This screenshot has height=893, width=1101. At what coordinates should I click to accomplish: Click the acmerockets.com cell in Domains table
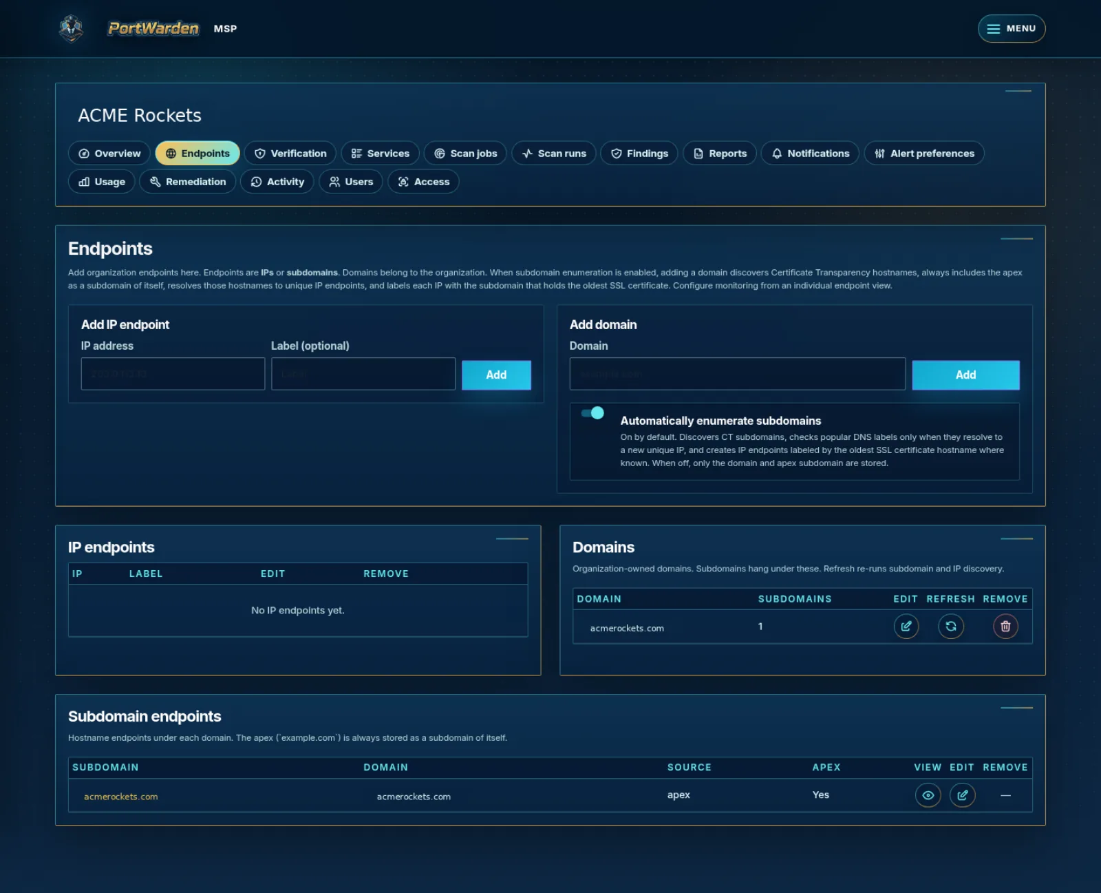(x=627, y=629)
